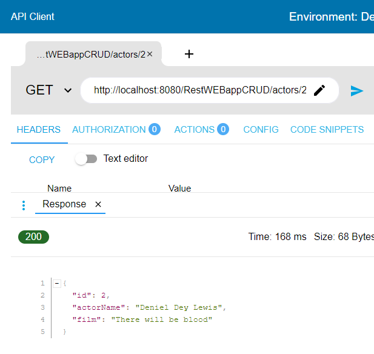Click into the request URL field
This screenshot has height=354, width=374.
(200, 90)
